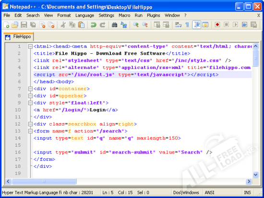Start macro recording with red dot icon
Image resolution: width=264 pixels, height=198 pixels.
pyautogui.click(x=217, y=25)
